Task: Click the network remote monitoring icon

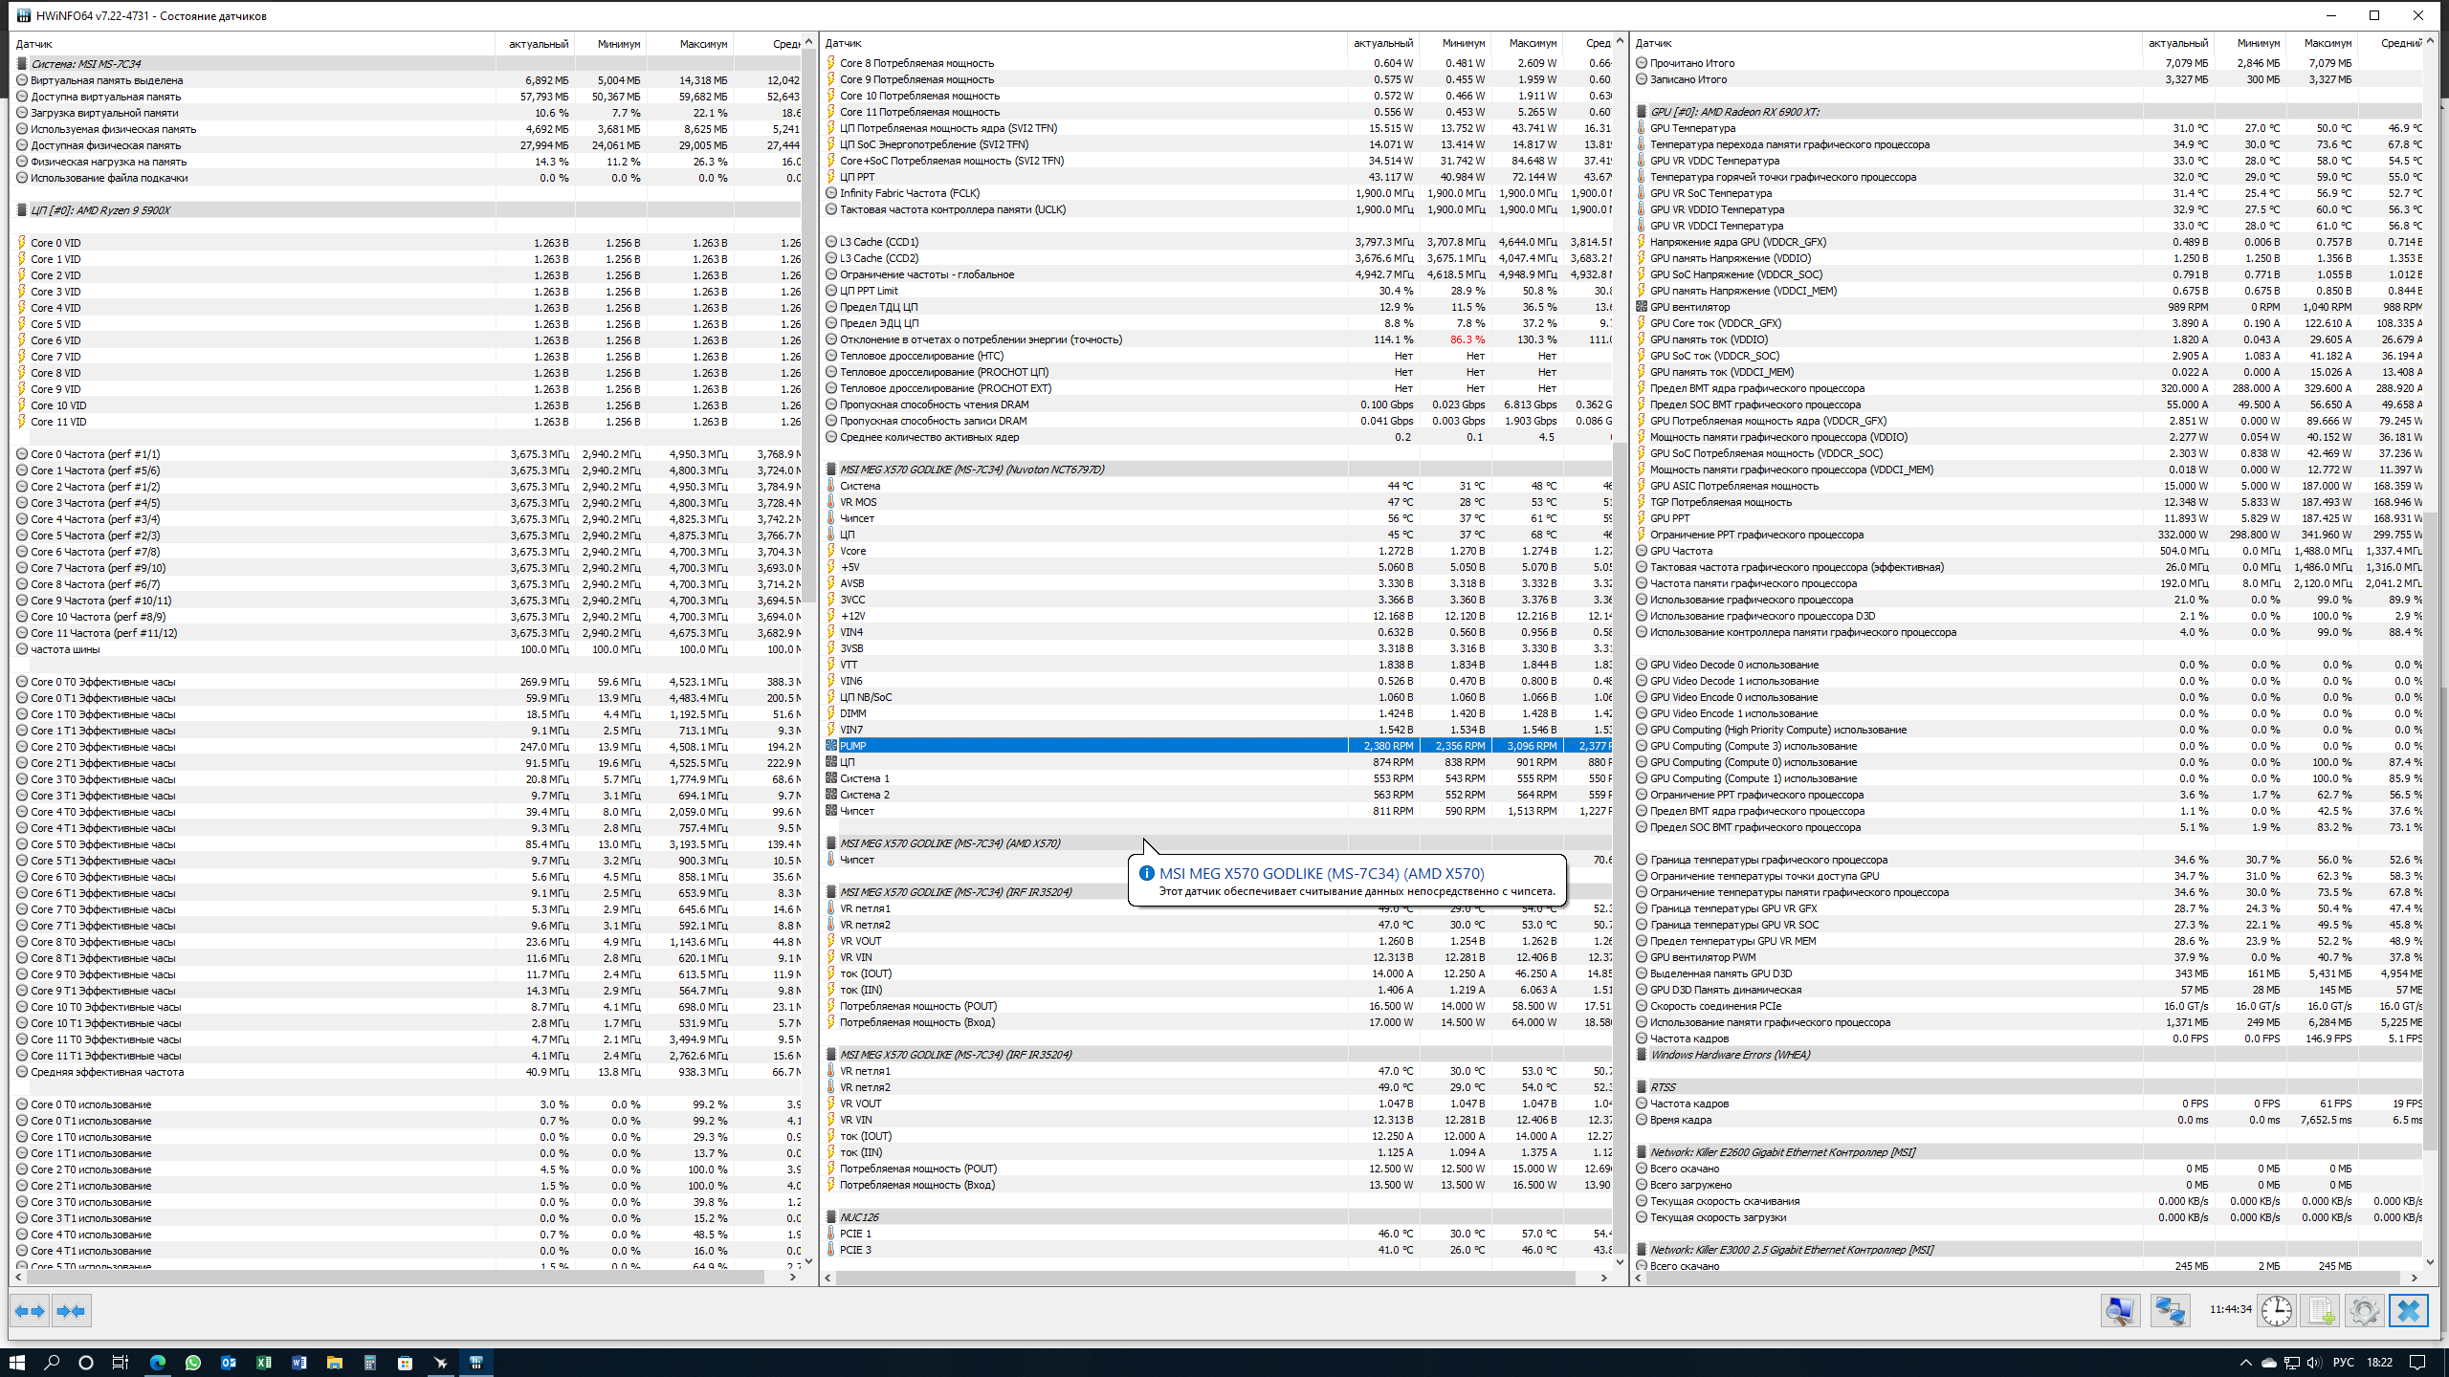Action: point(2170,1310)
